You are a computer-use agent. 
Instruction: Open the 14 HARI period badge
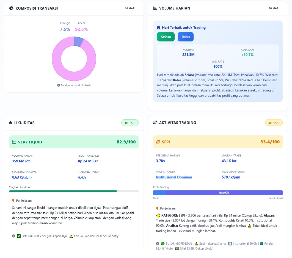[x=130, y=8]
